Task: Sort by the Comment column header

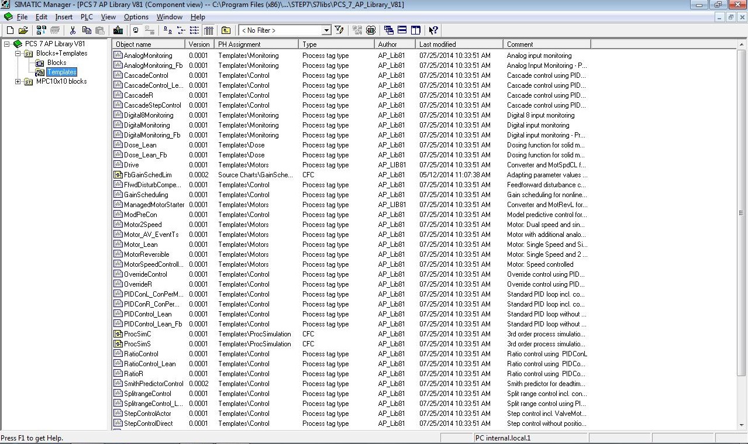Action: 547,44
